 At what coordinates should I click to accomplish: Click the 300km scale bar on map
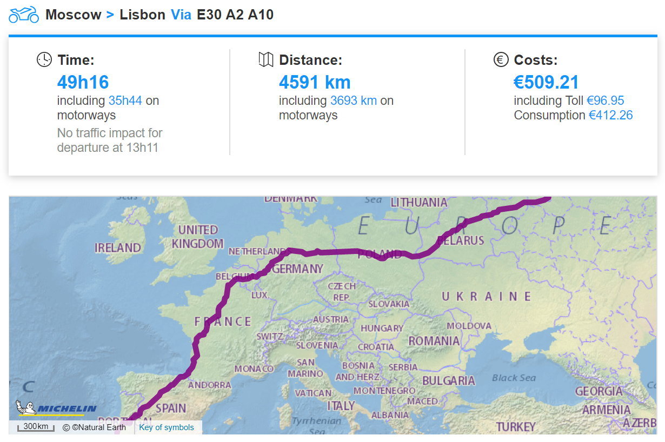coord(36,427)
